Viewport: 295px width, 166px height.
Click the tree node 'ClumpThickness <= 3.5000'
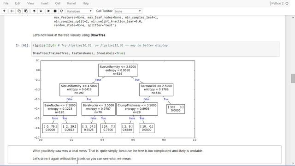(x=137, y=109)
